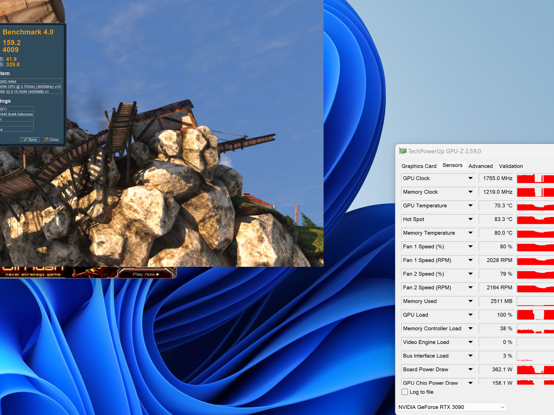
Task: Click the benchmark score 4009
Action: (x=11, y=50)
